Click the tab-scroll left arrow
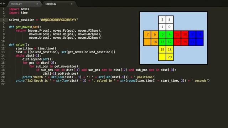Screen dimensions: 228x128 [1, 3]
